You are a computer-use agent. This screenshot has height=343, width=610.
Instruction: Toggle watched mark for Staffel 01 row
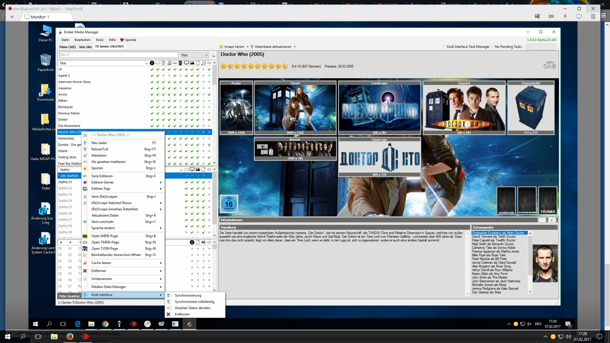209,182
